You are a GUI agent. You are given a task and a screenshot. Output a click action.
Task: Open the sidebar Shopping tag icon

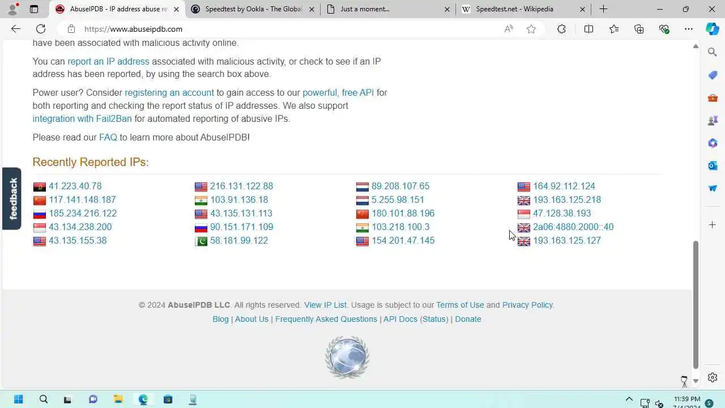(x=713, y=75)
